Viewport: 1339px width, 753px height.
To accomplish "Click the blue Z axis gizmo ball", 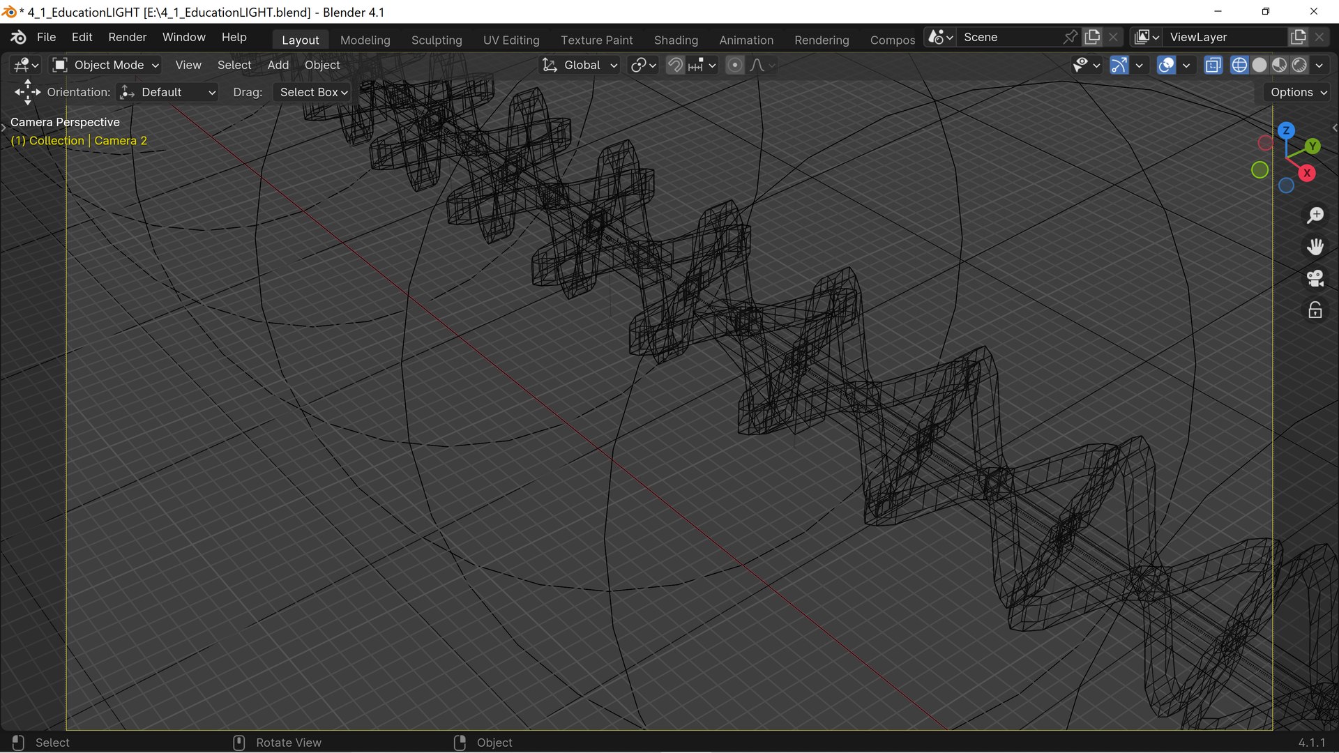I will 1286,130.
